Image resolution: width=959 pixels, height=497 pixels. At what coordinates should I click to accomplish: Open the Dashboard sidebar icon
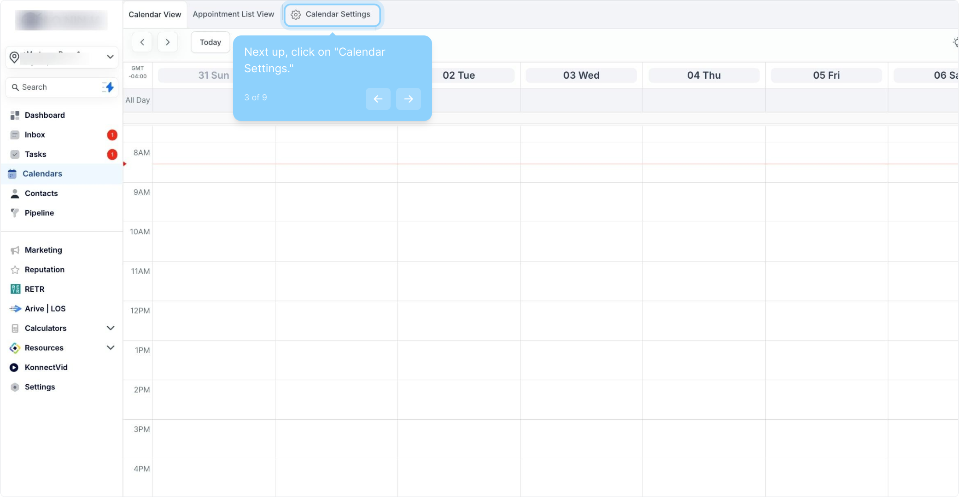coord(15,115)
